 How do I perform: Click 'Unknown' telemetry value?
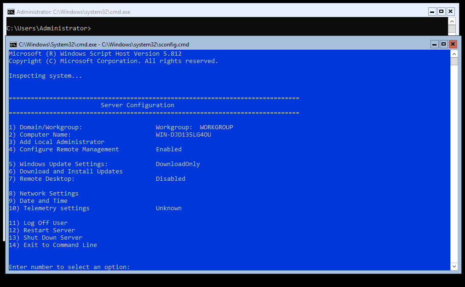pyautogui.click(x=169, y=208)
